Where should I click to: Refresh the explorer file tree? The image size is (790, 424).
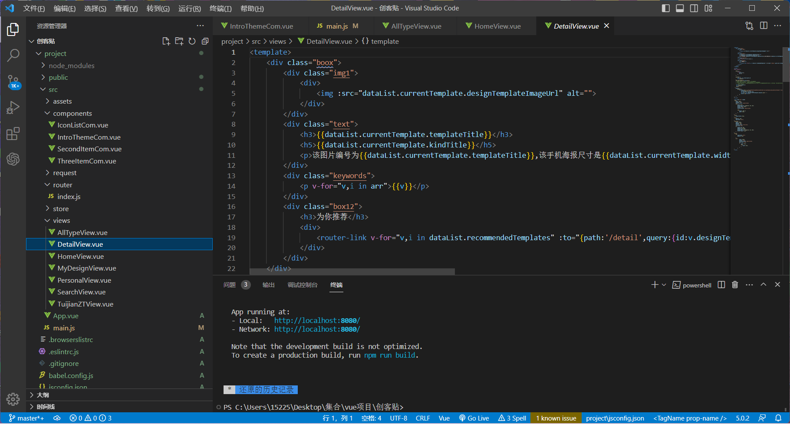point(192,41)
